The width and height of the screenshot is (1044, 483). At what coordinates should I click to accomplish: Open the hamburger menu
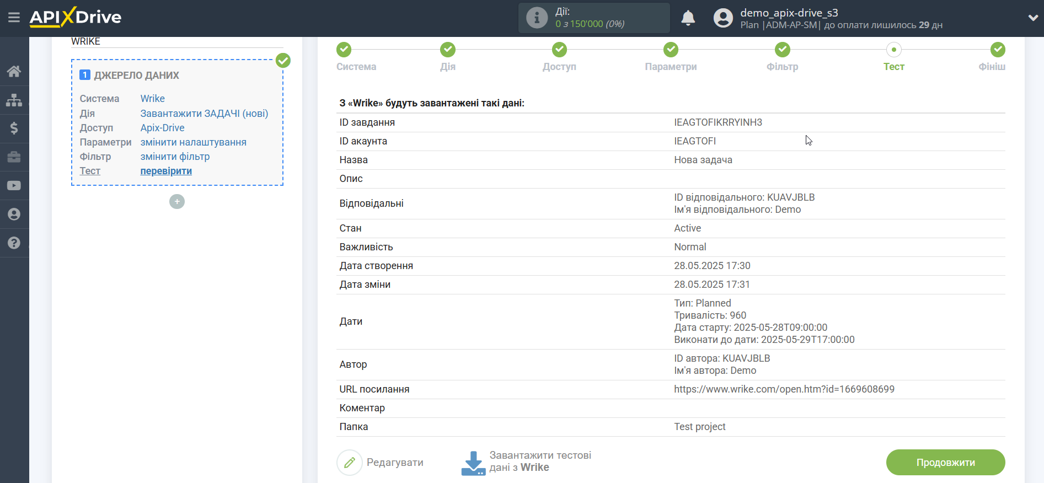tap(14, 18)
